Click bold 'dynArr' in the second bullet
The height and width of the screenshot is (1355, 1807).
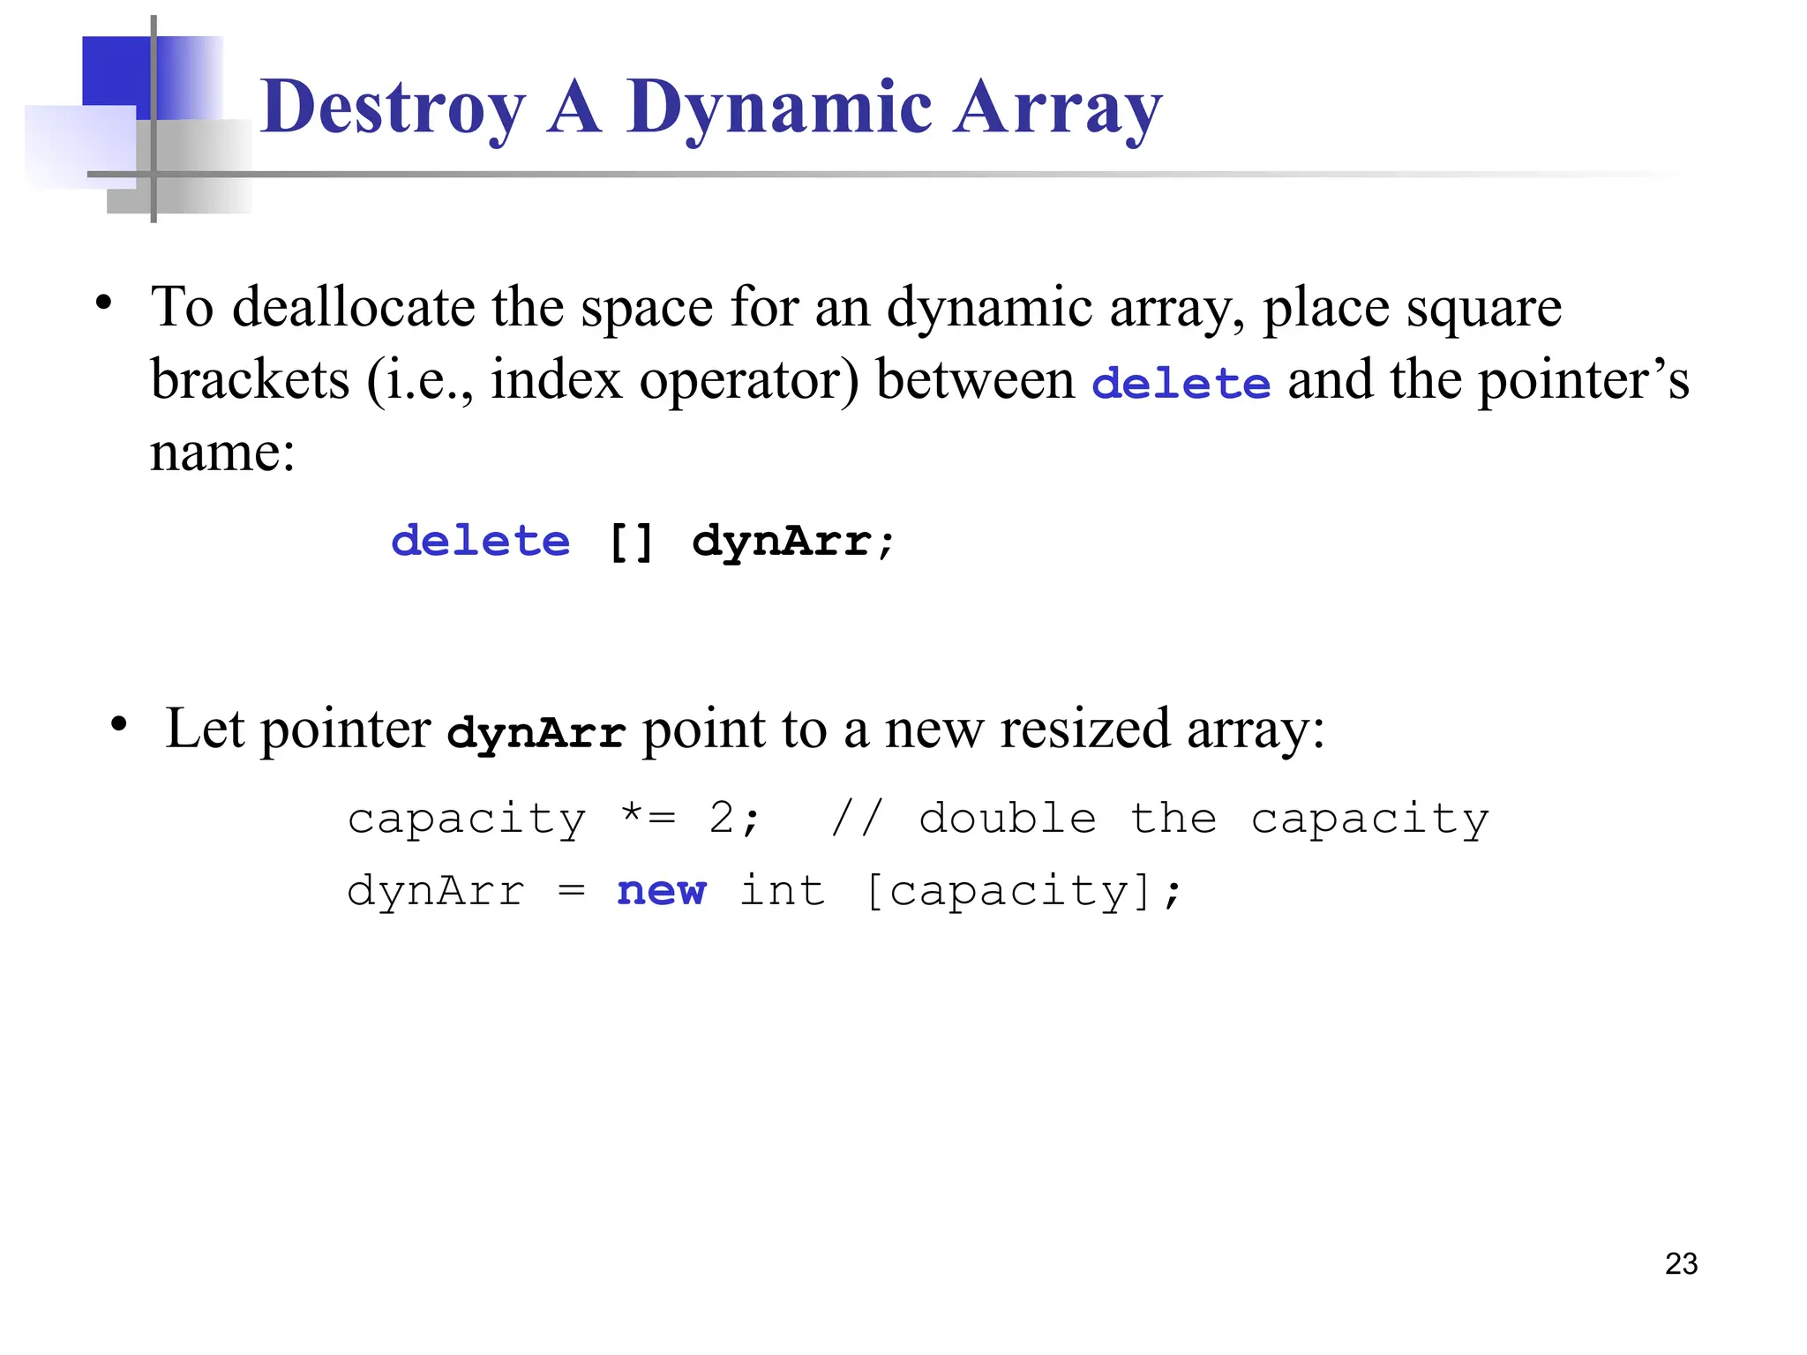(536, 732)
